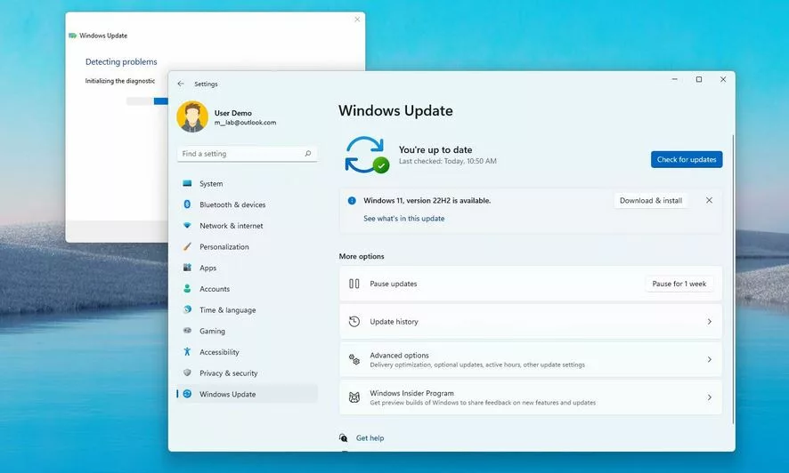Open Apps settings category
The width and height of the screenshot is (789, 473).
(x=247, y=269)
